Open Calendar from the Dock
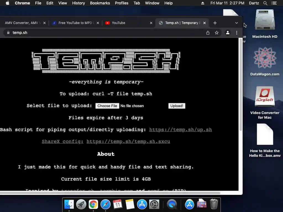The image size is (283, 212). pos(117,204)
